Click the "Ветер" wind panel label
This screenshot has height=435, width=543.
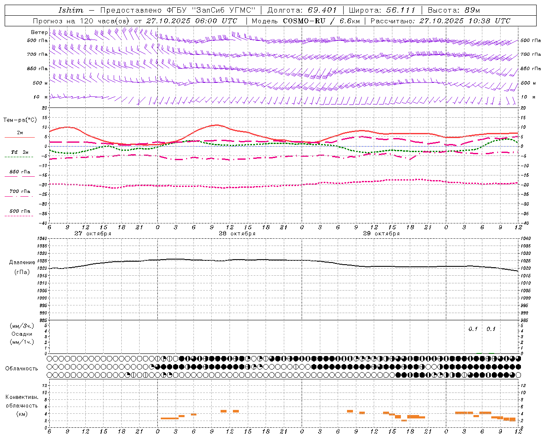(x=39, y=32)
